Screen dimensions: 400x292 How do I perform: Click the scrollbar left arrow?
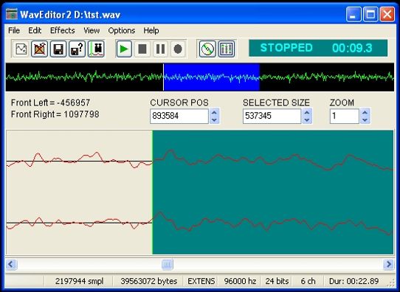11,264
